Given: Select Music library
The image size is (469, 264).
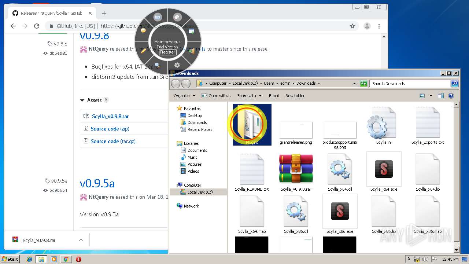Looking at the screenshot, I should tap(192, 157).
